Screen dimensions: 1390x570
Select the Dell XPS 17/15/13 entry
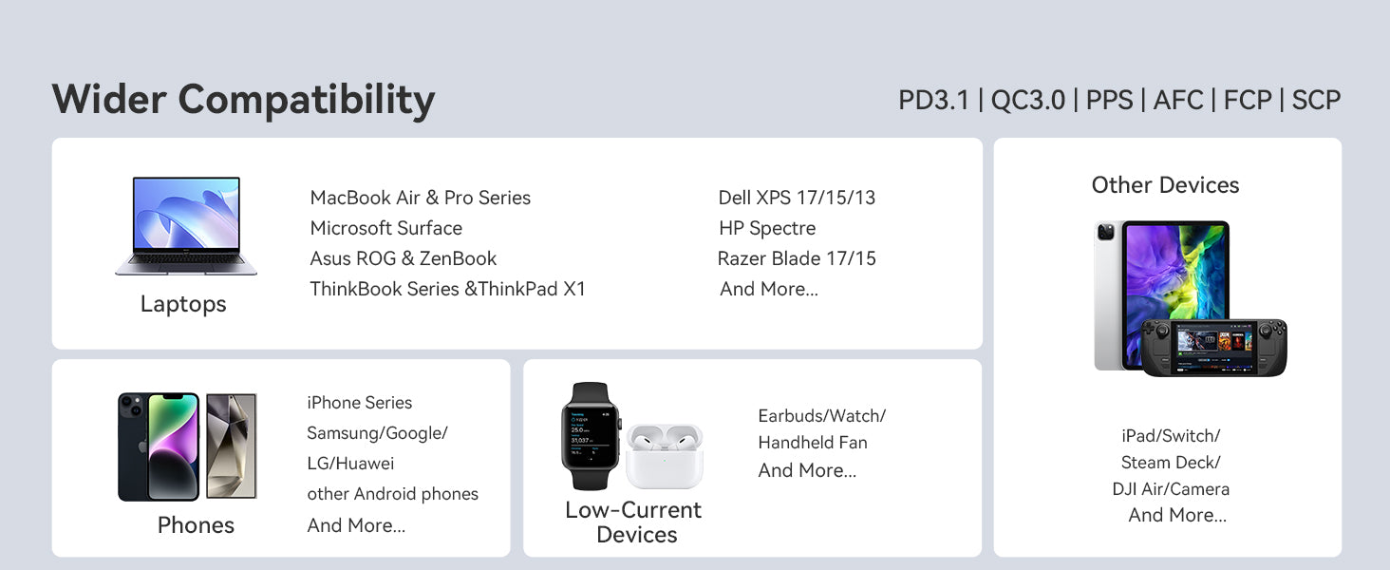coord(797,198)
